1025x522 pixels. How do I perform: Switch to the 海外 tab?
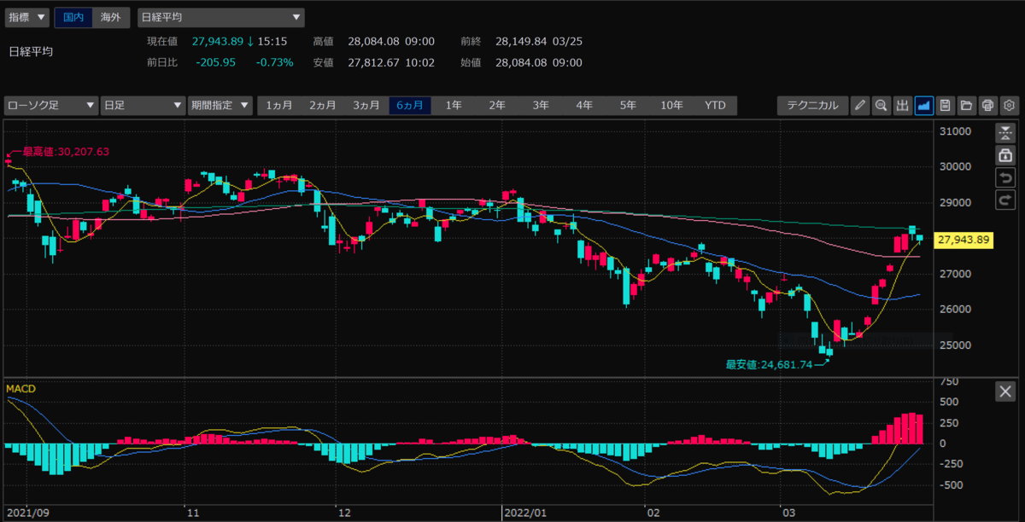[x=110, y=16]
